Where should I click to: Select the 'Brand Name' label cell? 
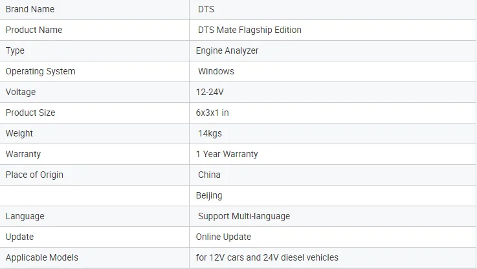tap(94, 10)
